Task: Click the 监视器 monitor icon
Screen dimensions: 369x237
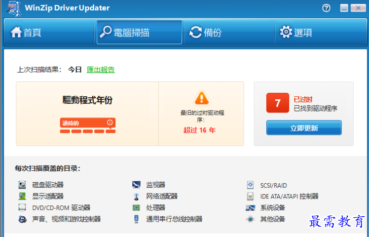Action: [x=136, y=185]
